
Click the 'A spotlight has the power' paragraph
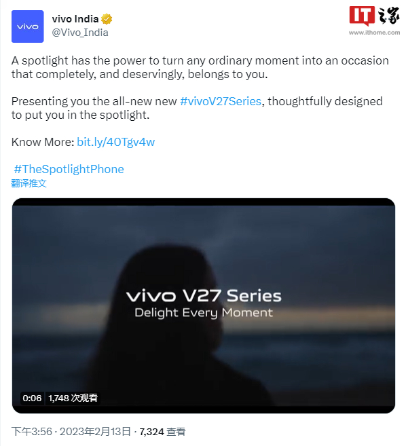200,67
